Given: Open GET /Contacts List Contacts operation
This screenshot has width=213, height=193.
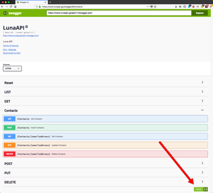Looking at the screenshot, I should pyautogui.click(x=105, y=119).
